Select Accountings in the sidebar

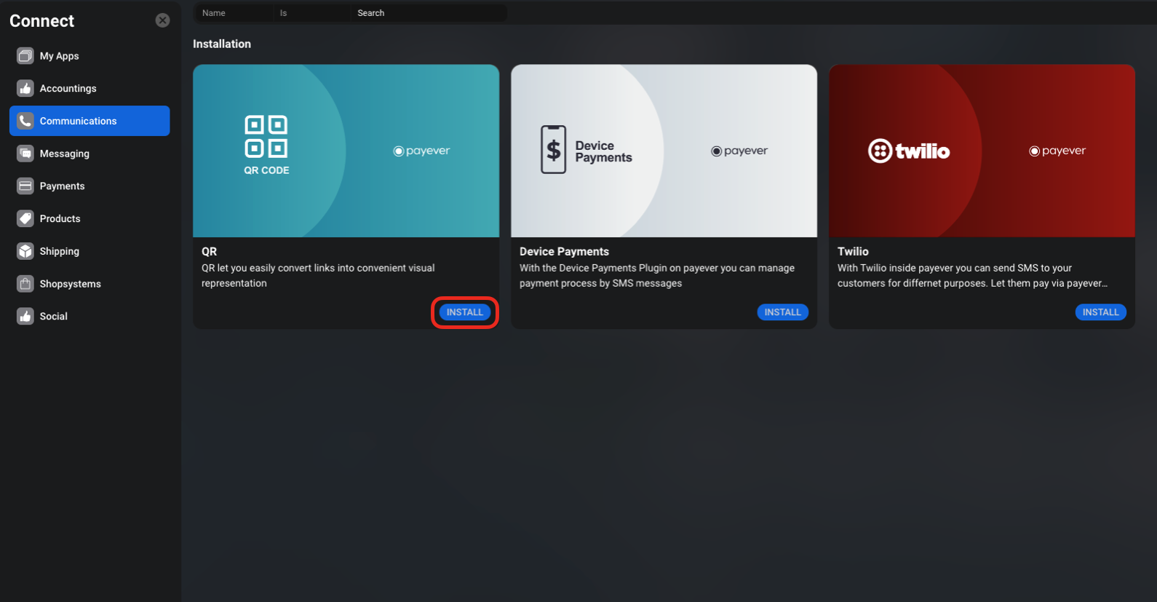tap(90, 88)
